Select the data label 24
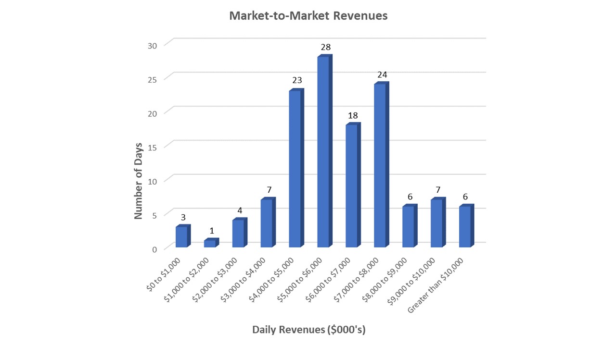 [x=382, y=74]
